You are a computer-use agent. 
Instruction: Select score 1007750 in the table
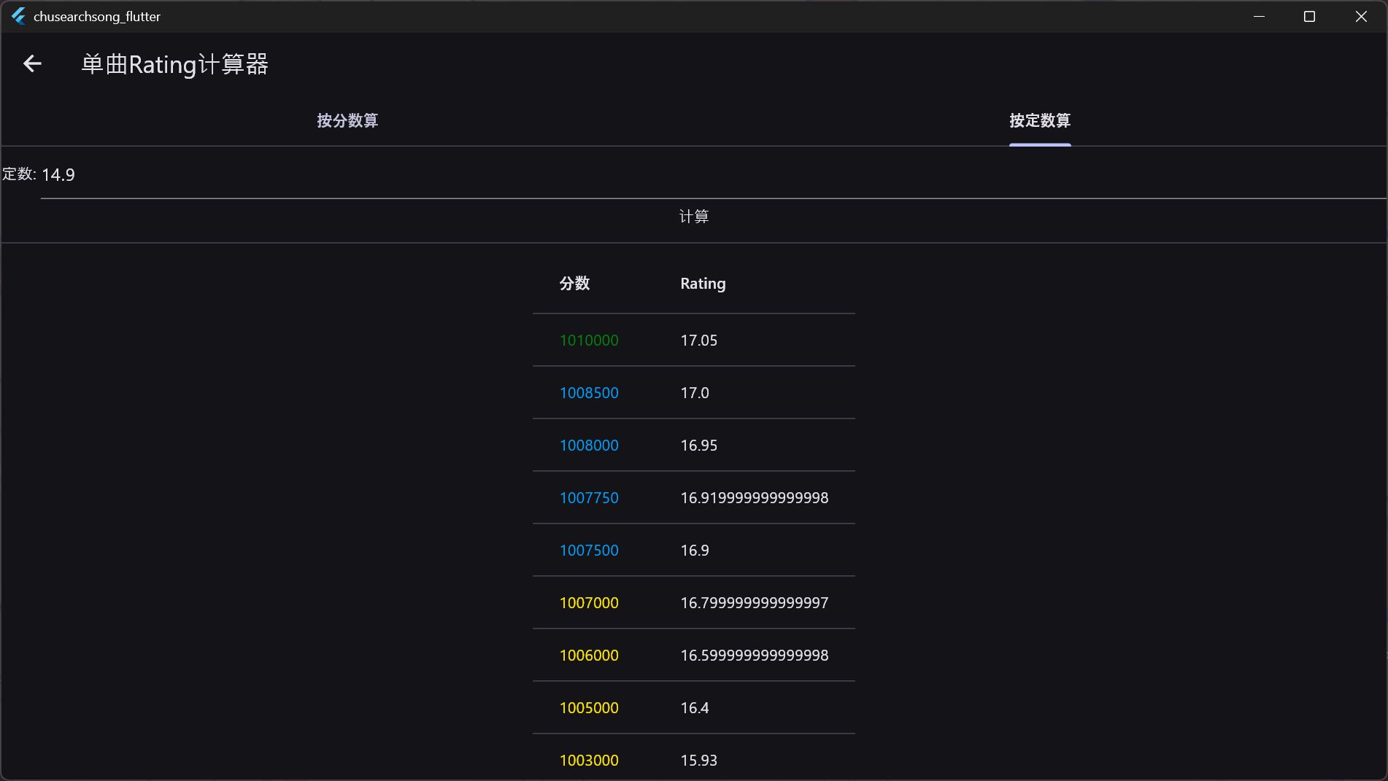pyautogui.click(x=589, y=498)
